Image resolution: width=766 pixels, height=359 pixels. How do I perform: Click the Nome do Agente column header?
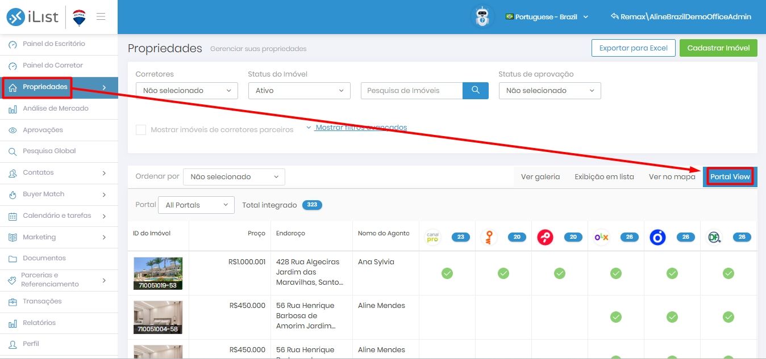384,233
